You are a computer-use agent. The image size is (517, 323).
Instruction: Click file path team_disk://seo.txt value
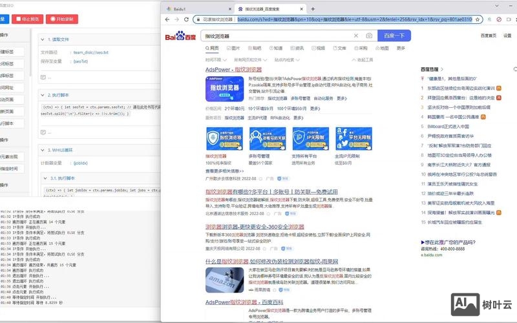point(90,52)
